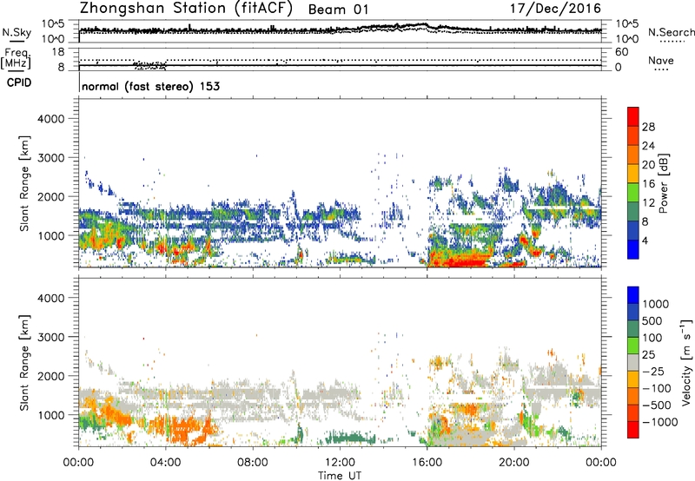Click the power panel Slant Range [km] label
695x481 pixels.
pyautogui.click(x=24, y=183)
